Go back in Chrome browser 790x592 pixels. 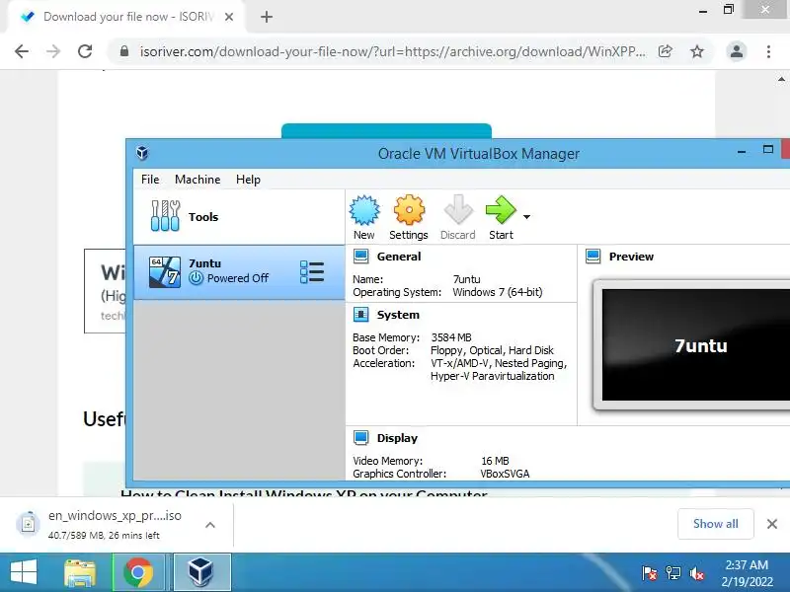tap(22, 51)
